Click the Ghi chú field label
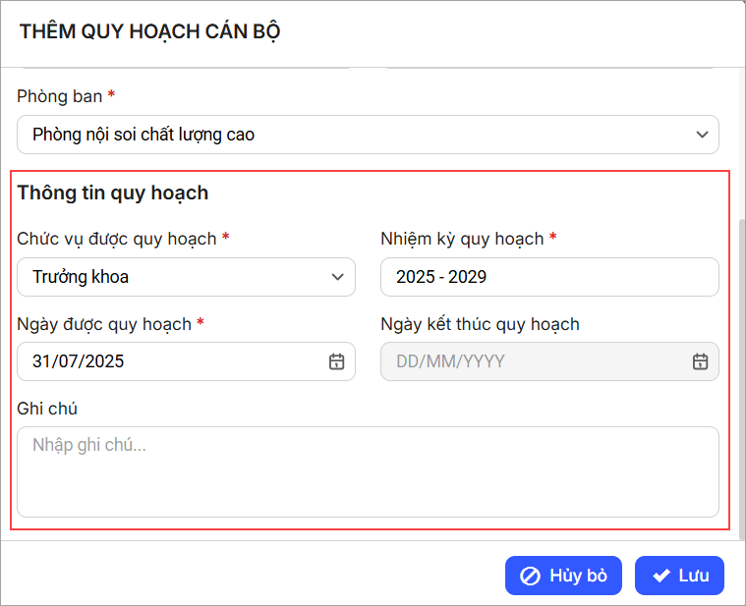This screenshot has height=606, width=746. (47, 408)
